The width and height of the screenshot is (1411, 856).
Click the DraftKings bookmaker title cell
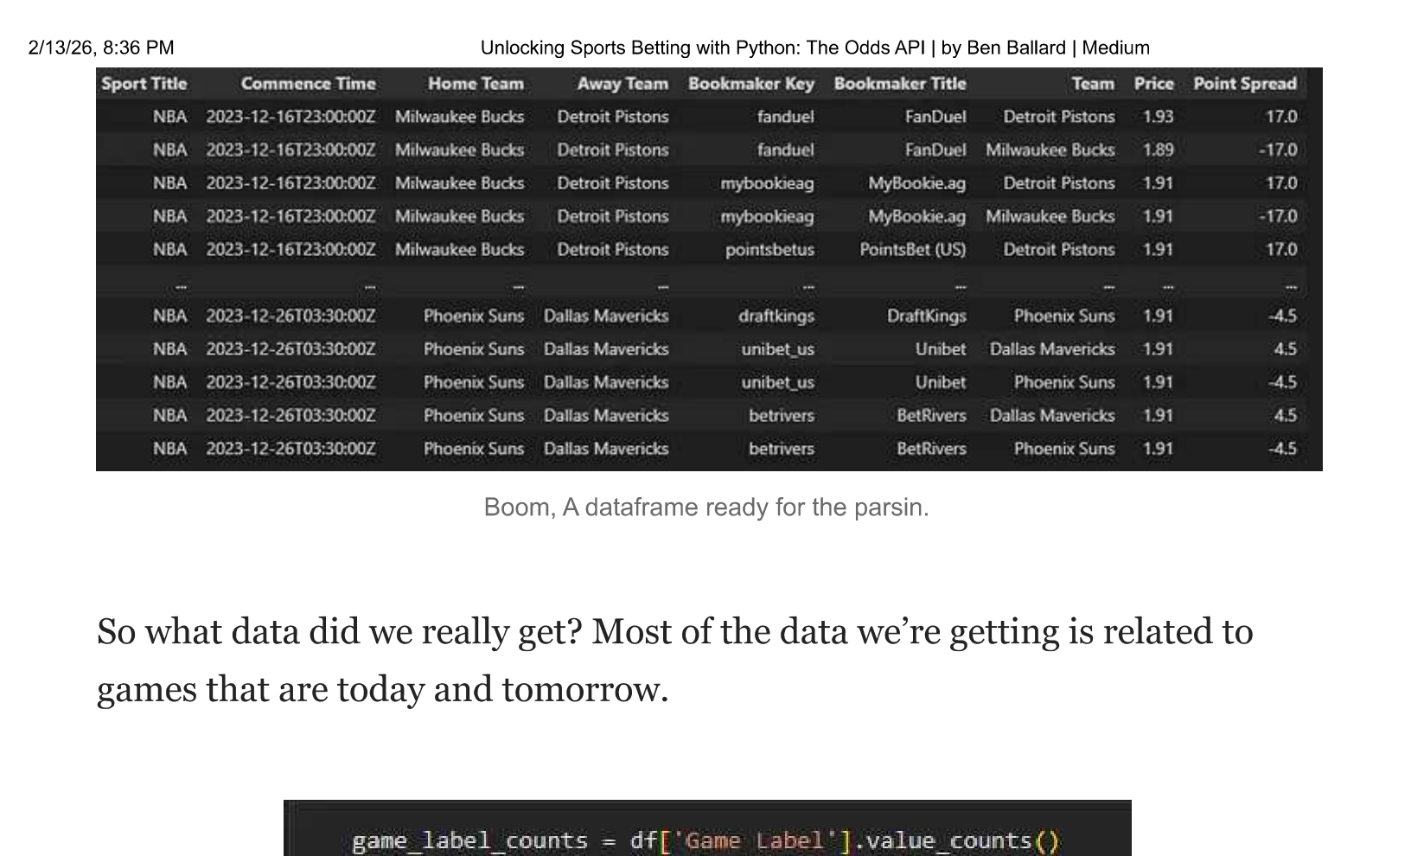click(926, 316)
